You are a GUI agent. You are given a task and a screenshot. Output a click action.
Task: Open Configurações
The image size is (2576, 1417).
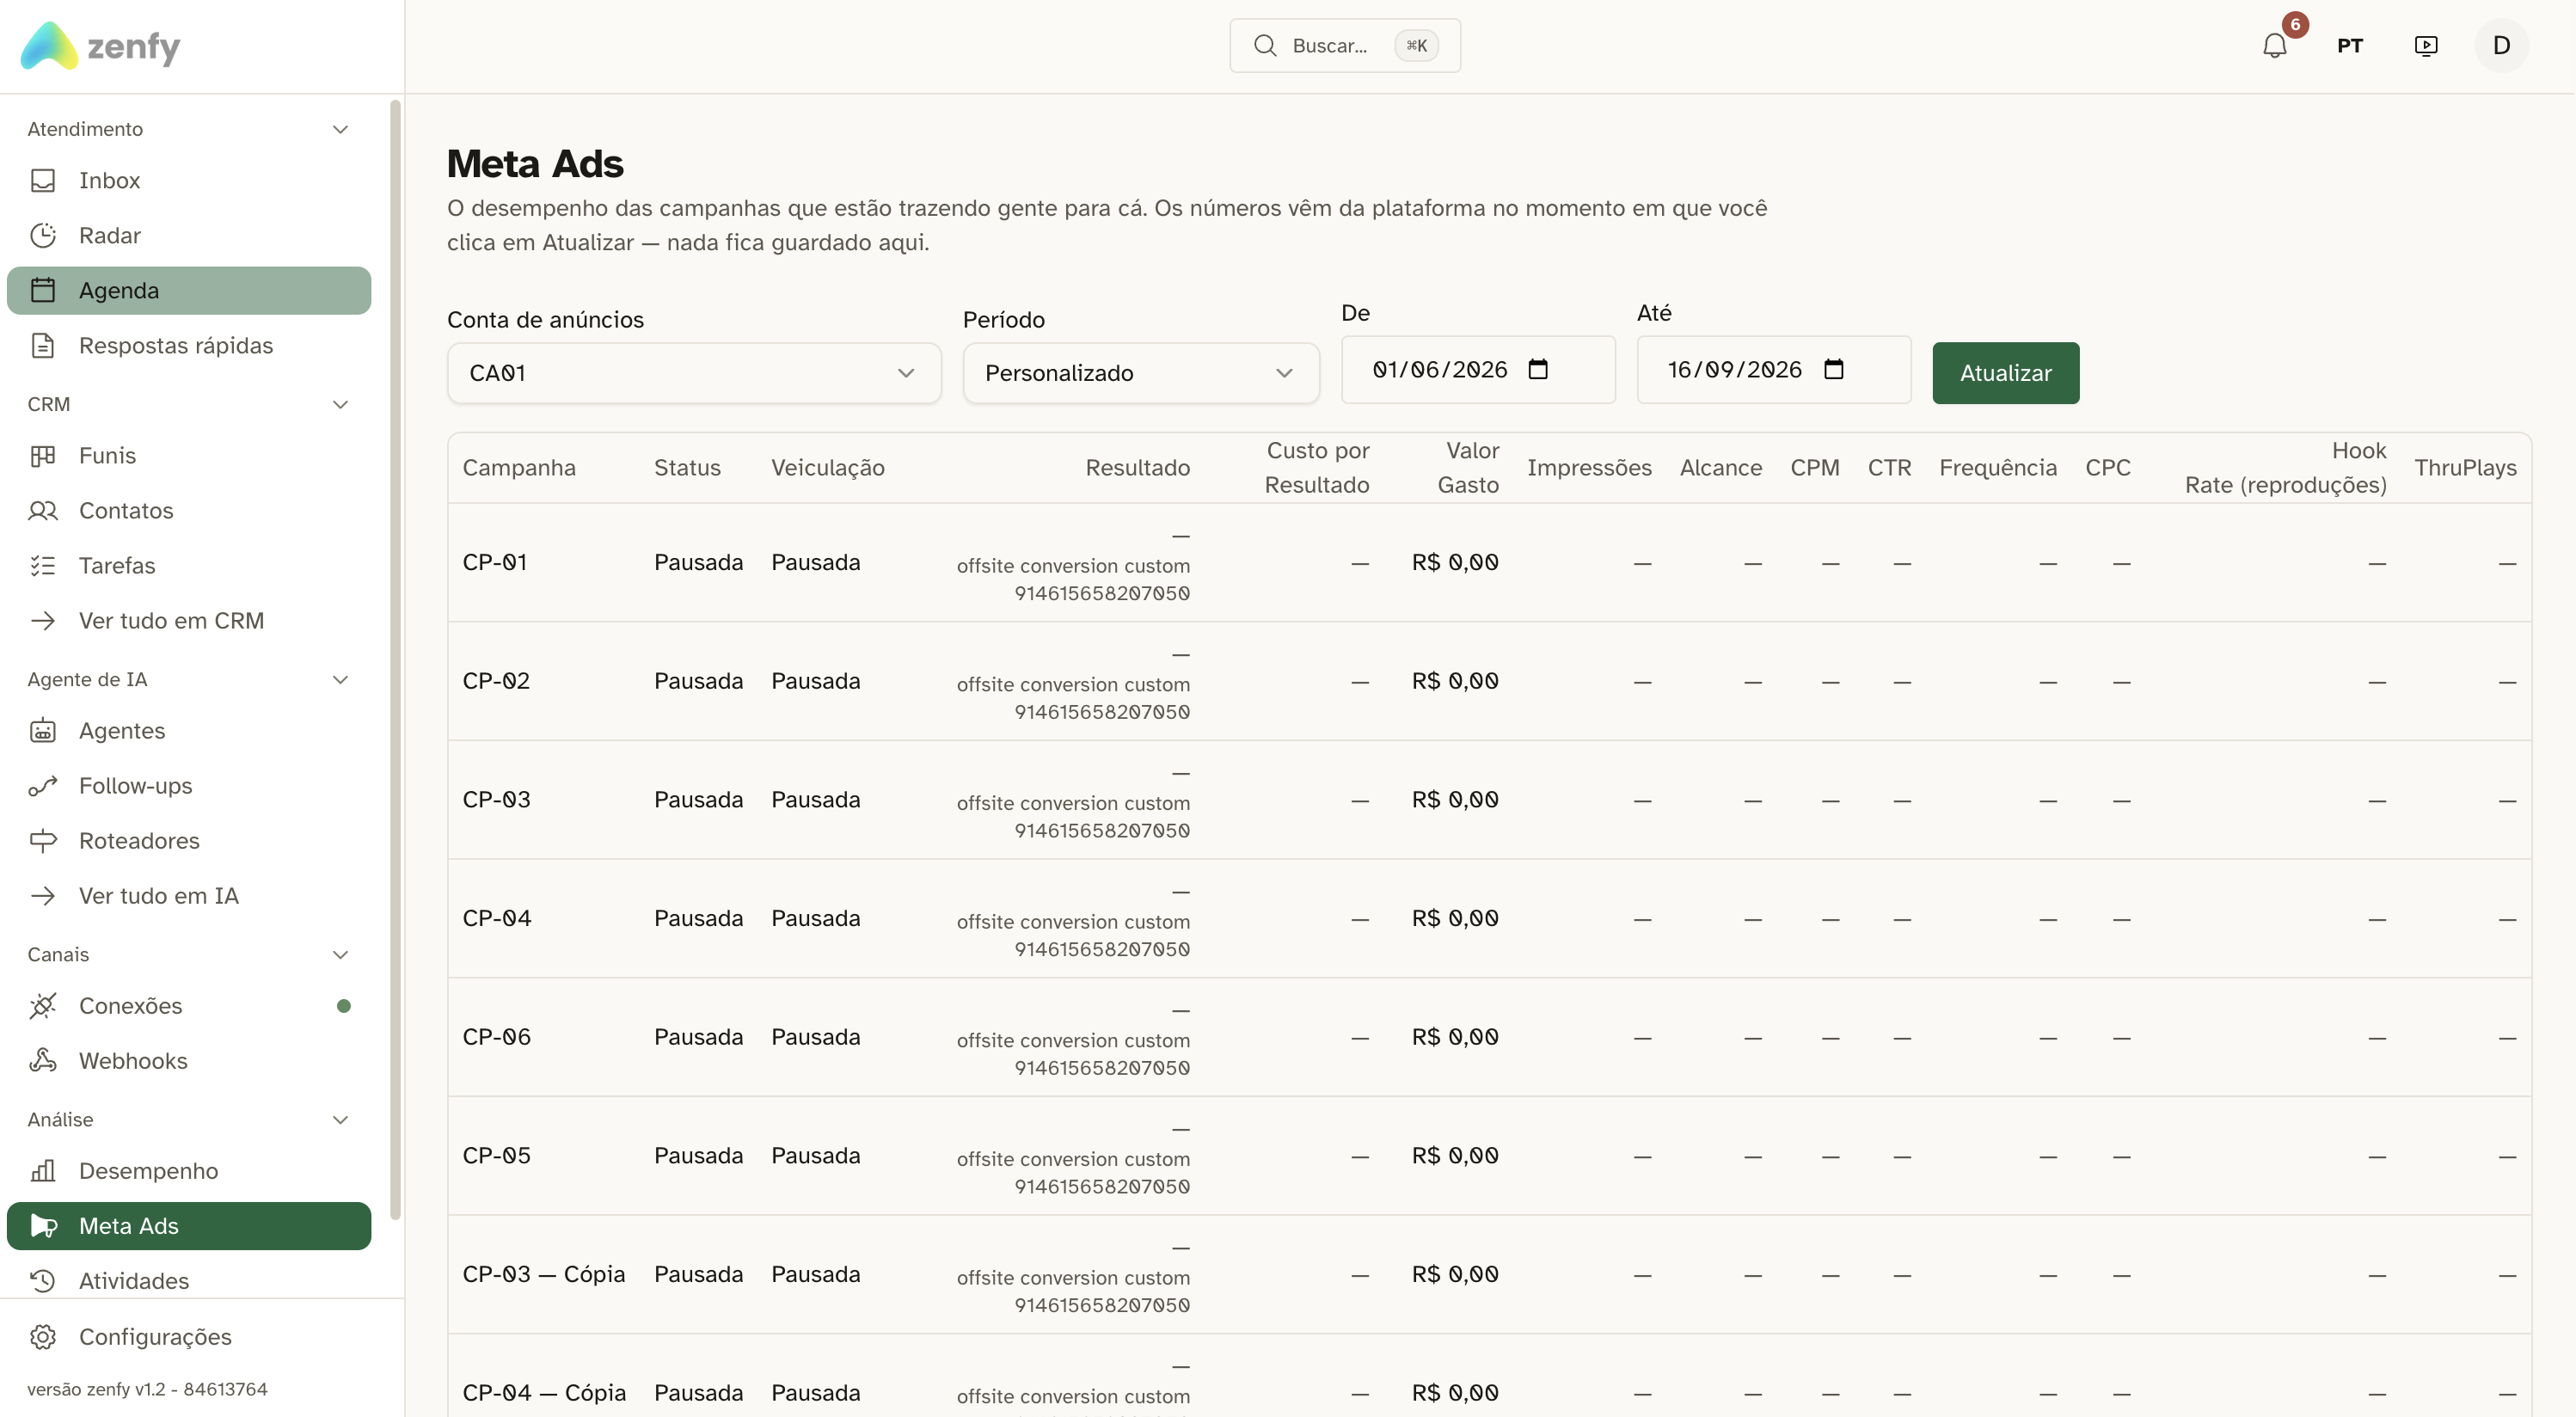click(x=189, y=1337)
